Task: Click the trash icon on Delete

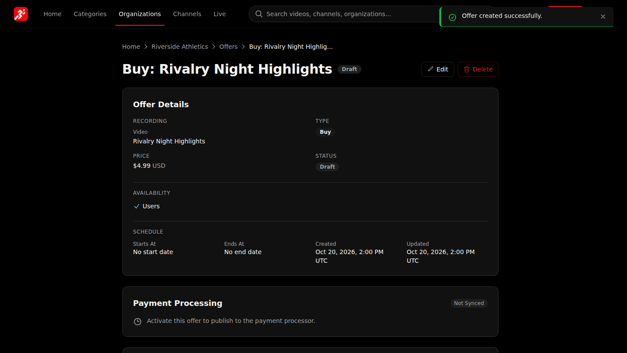Action: tap(467, 69)
